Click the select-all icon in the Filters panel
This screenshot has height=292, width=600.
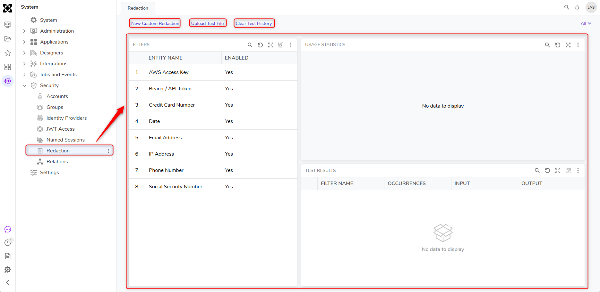(281, 45)
